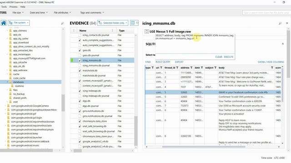Toggle checkbox for dgp.db
This screenshot has width=291, height=163.
coord(80,101)
